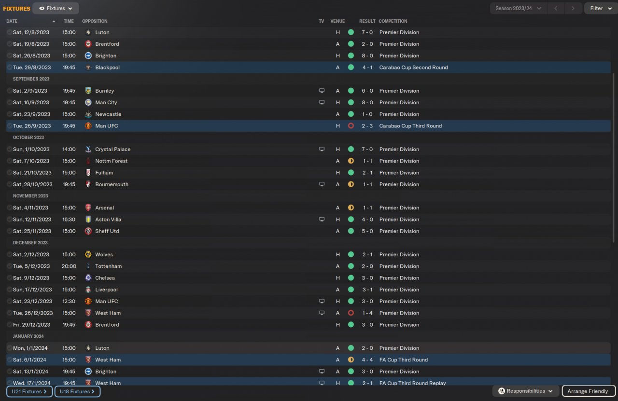Viewport: 618px width, 401px height.
Task: Toggle the check circle beside Sat 12/8/2023
Action: click(9, 32)
